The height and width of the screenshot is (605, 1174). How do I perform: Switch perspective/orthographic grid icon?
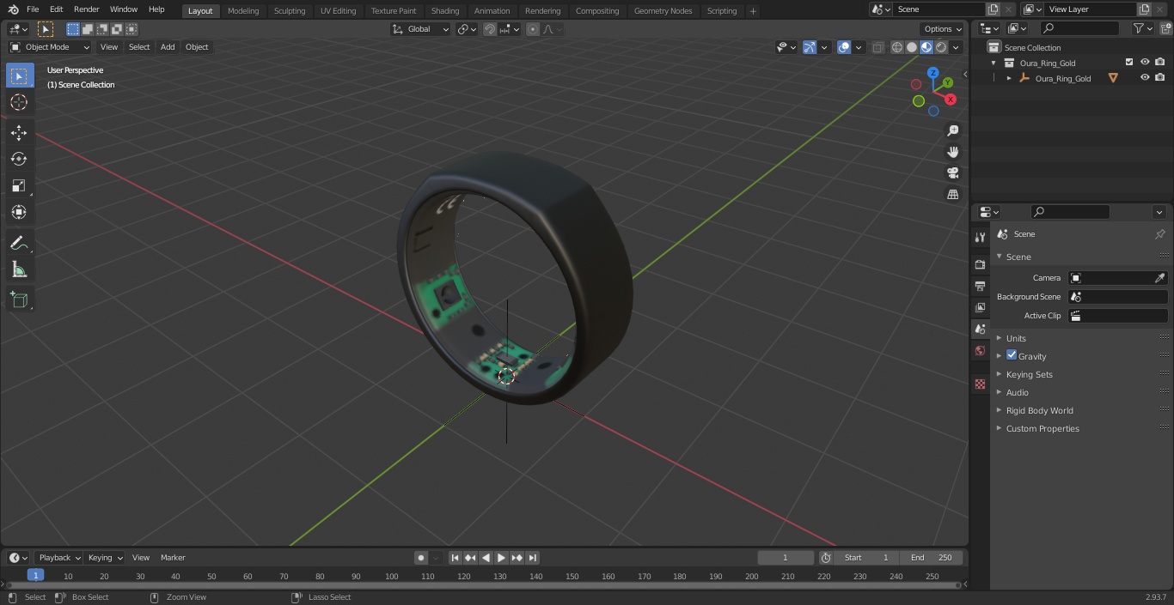point(952,195)
